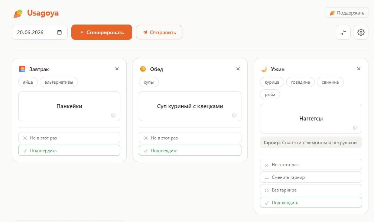Reroll Наггетсы using the dice icon
374x222 pixels.
point(355,128)
